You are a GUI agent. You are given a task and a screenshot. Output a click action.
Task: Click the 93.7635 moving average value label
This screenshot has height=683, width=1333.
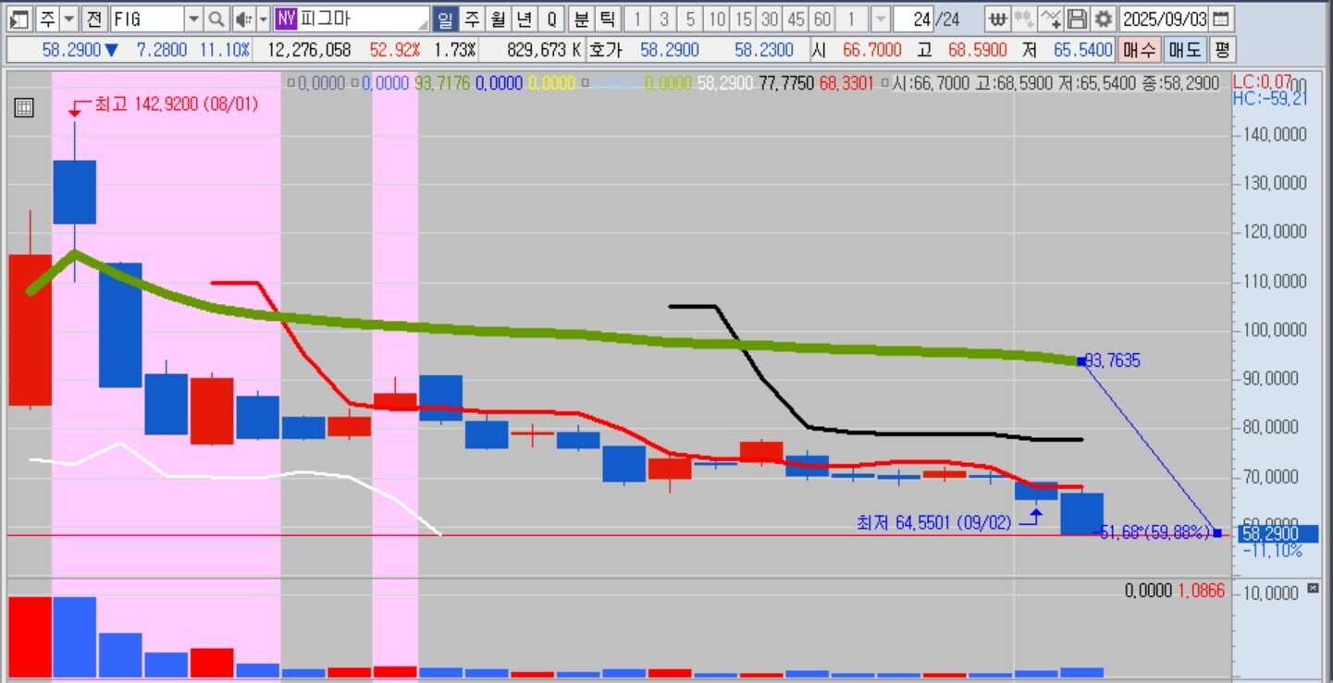(x=1114, y=361)
